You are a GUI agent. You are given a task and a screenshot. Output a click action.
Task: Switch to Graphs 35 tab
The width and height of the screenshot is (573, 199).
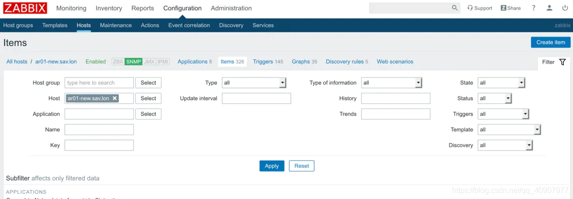pos(305,61)
